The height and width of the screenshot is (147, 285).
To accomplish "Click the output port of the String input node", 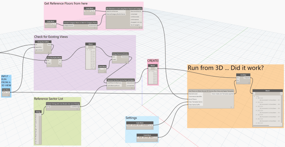I will coord(40,115).
